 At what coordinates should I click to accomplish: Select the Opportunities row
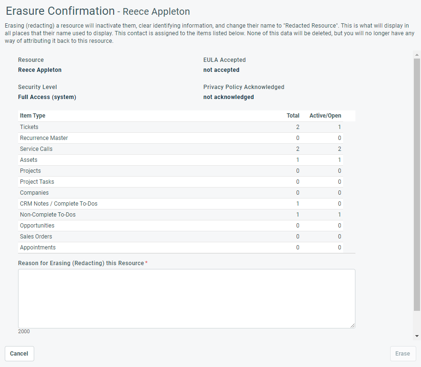[x=181, y=226]
